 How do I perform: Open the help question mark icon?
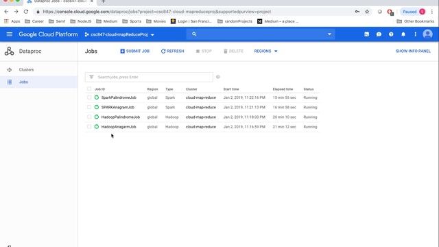[x=391, y=34]
